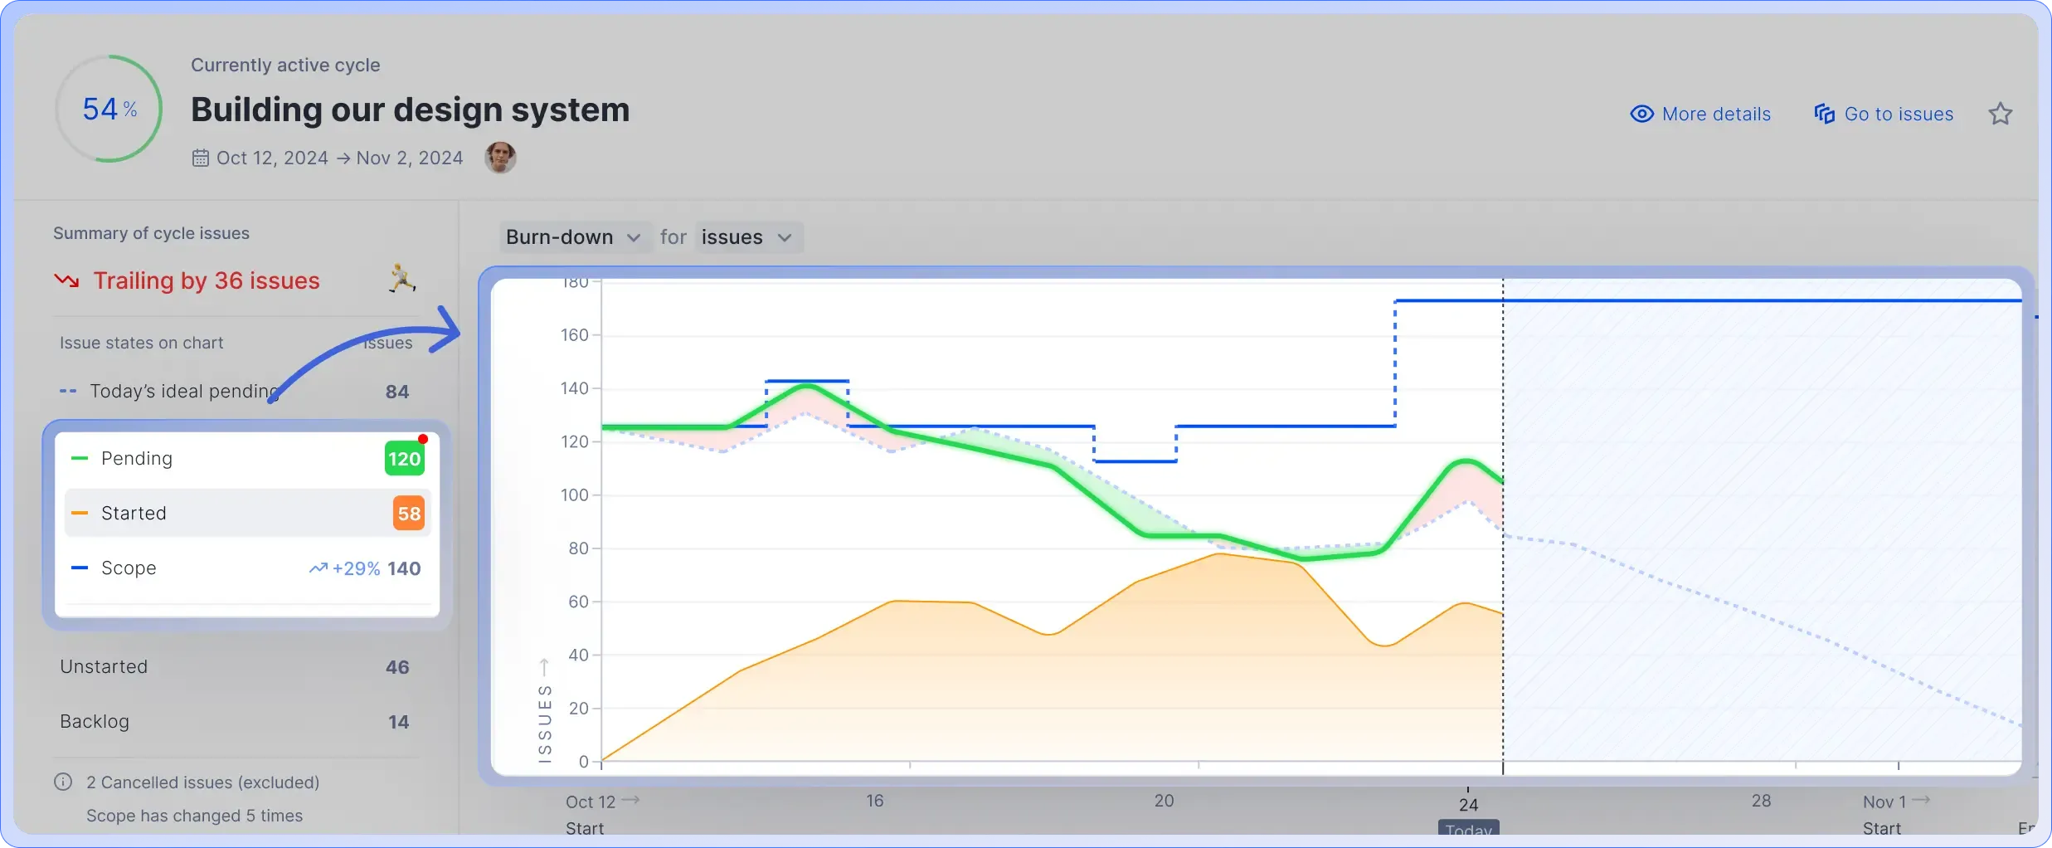The width and height of the screenshot is (2052, 848).
Task: Click the 54% circular progress indicator
Action: click(x=109, y=109)
